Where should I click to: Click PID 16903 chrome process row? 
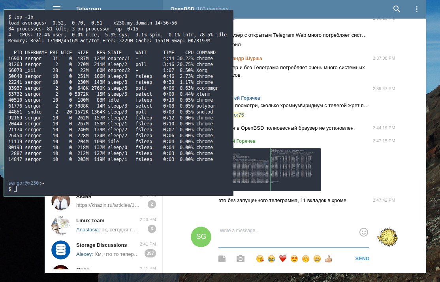click(111, 59)
